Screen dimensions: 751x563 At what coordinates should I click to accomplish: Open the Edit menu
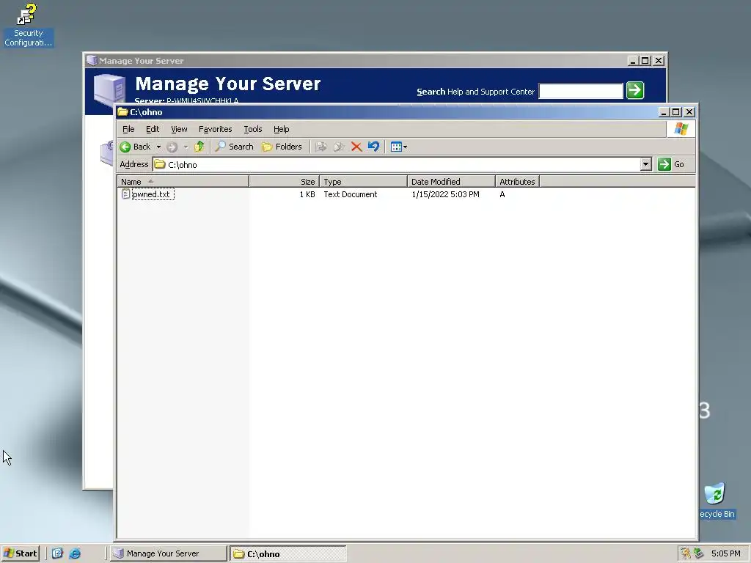153,129
